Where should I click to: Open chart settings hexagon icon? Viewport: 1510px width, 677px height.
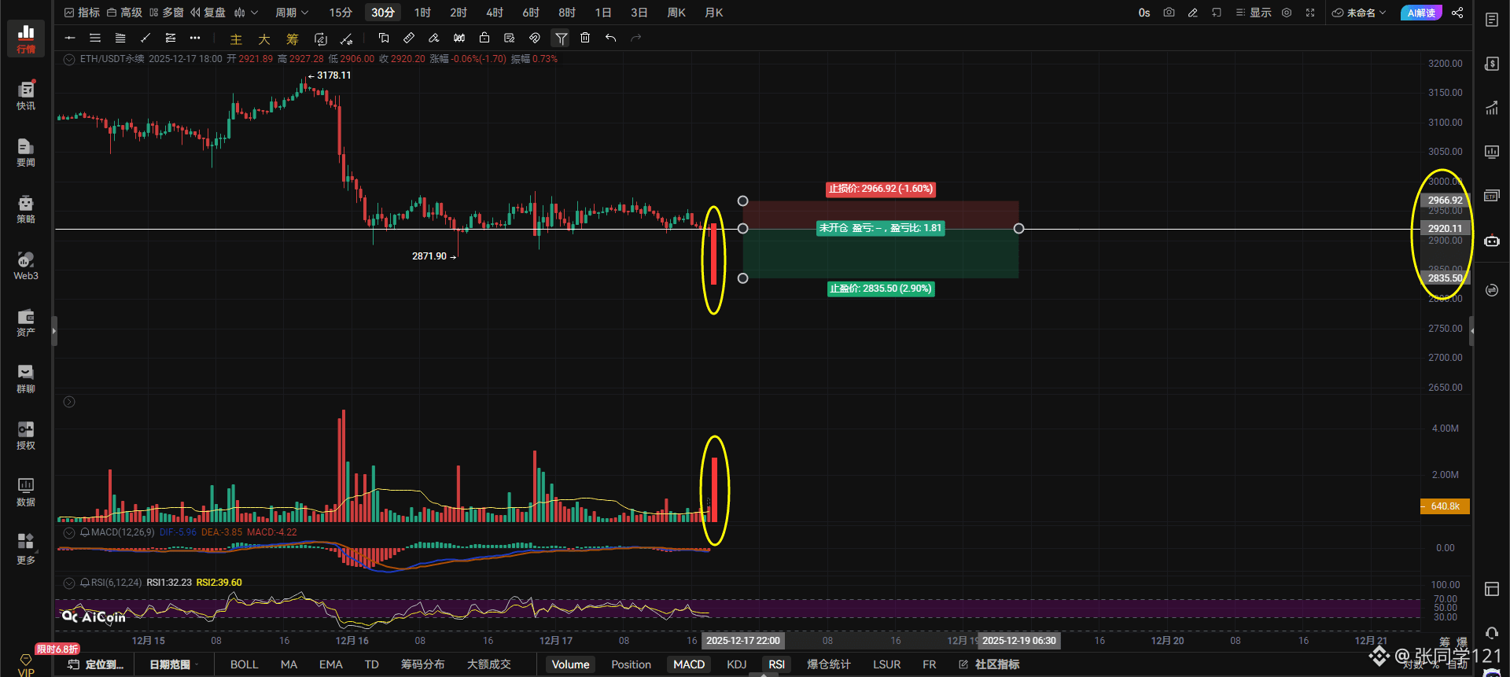(x=1287, y=13)
